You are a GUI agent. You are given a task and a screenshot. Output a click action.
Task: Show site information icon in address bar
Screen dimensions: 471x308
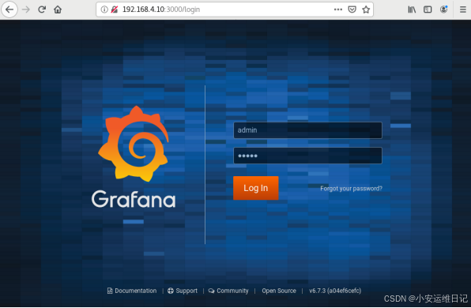click(104, 9)
